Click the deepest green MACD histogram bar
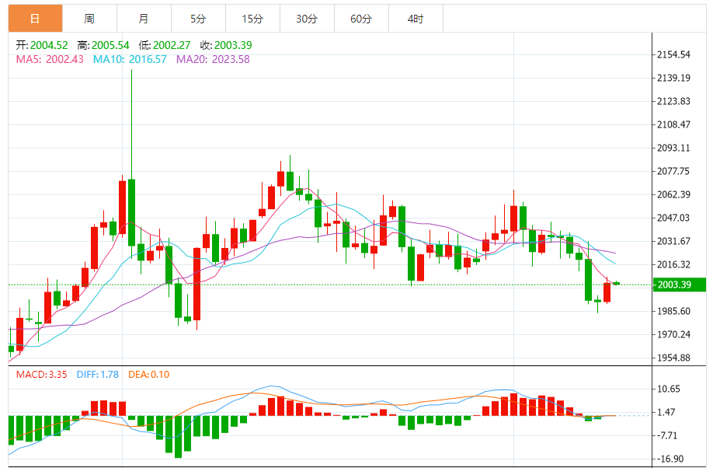This screenshot has width=713, height=468. pos(179,437)
